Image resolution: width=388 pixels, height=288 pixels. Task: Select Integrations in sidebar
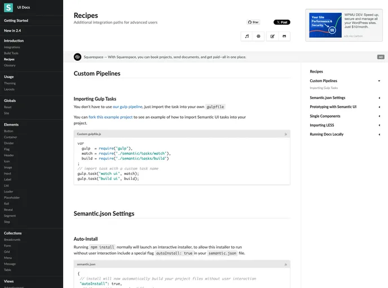12,47
